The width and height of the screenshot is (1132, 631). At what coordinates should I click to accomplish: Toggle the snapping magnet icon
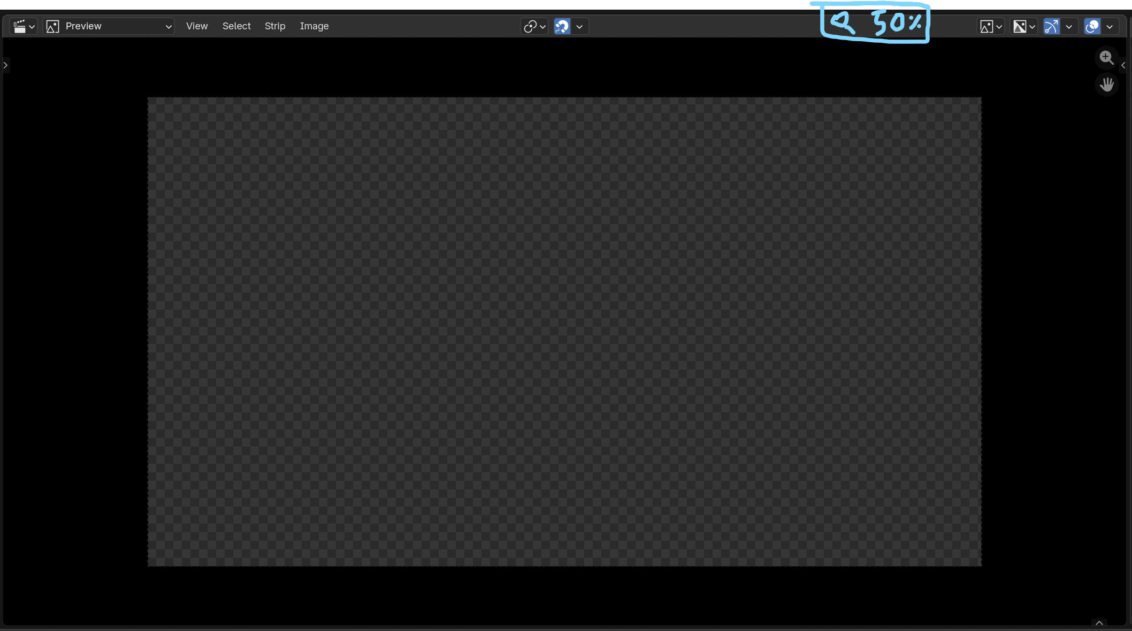pos(562,26)
